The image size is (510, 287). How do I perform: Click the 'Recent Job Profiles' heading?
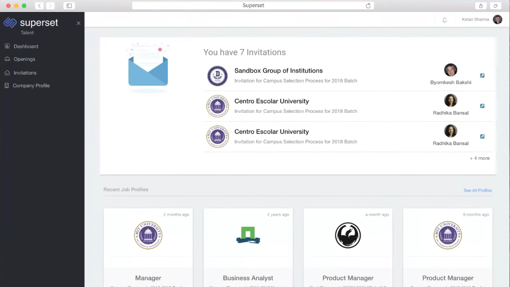(126, 189)
